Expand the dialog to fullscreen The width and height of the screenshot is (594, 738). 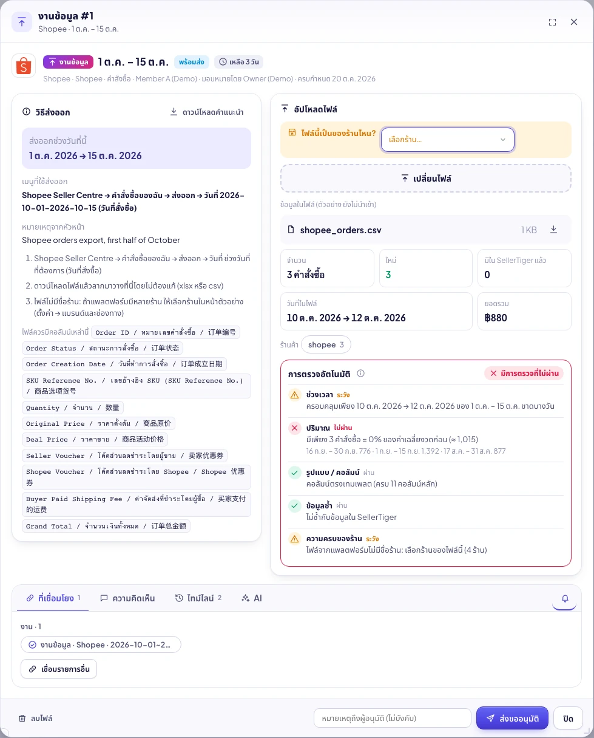tap(552, 22)
